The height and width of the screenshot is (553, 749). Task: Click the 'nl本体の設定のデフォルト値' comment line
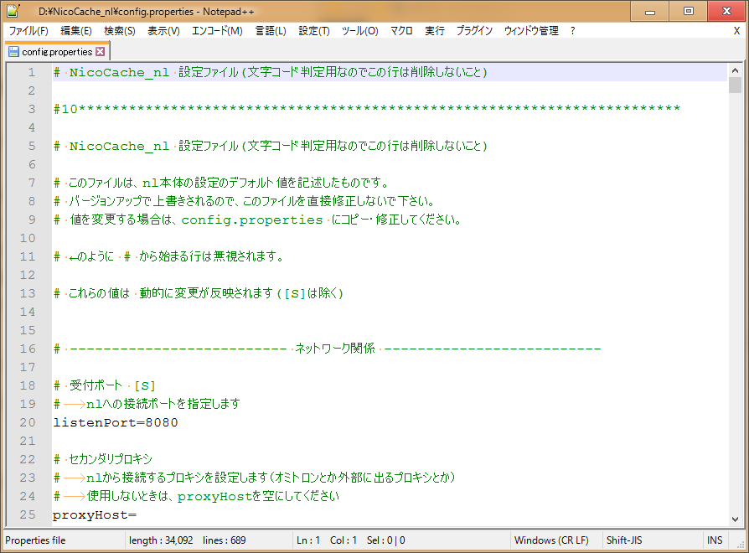tap(221, 183)
